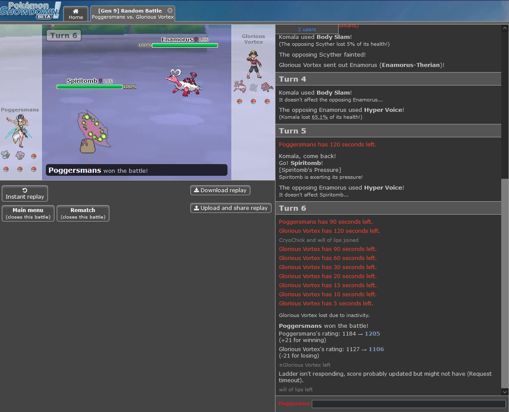Click the Enamorus sprite on the field
The image size is (509, 412).
coord(184,83)
